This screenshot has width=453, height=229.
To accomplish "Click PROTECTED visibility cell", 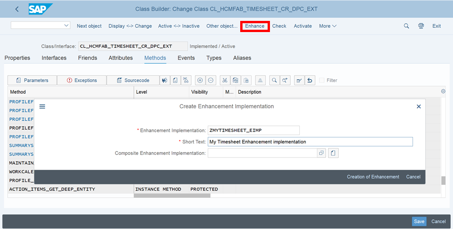I will [x=204, y=189].
